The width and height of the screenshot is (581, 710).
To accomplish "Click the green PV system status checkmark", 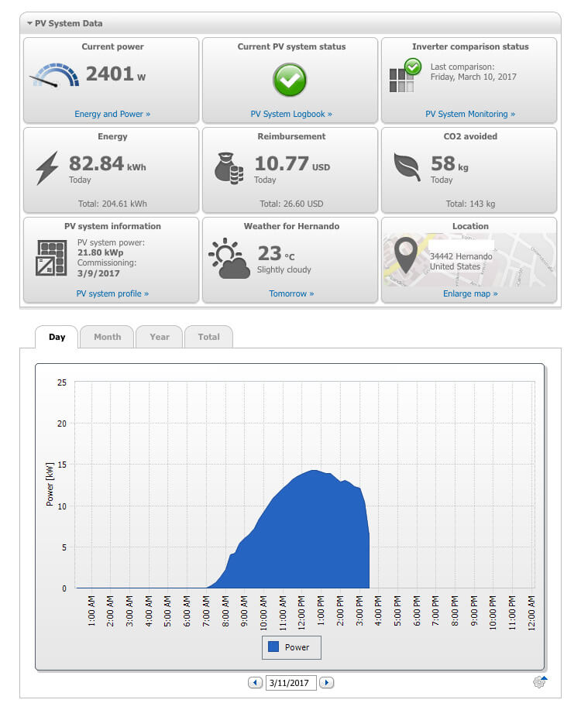I will (x=290, y=80).
